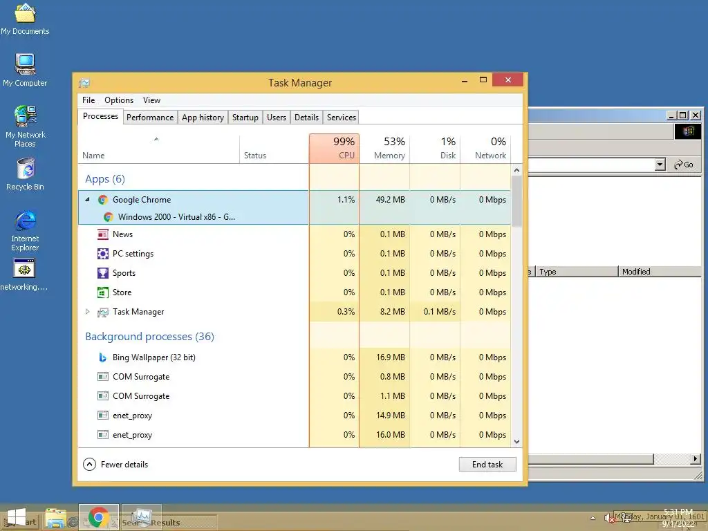Click the Type column header in the background window
Image resolution: width=708 pixels, height=531 pixels.
pyautogui.click(x=577, y=271)
